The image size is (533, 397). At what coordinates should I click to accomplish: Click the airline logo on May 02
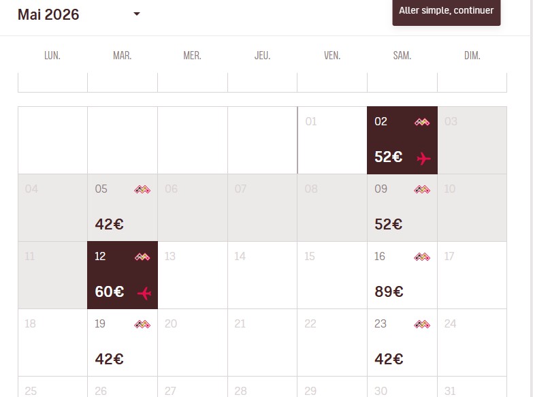pos(422,122)
